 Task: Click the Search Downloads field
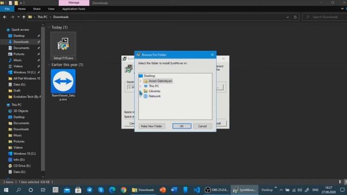(324, 17)
